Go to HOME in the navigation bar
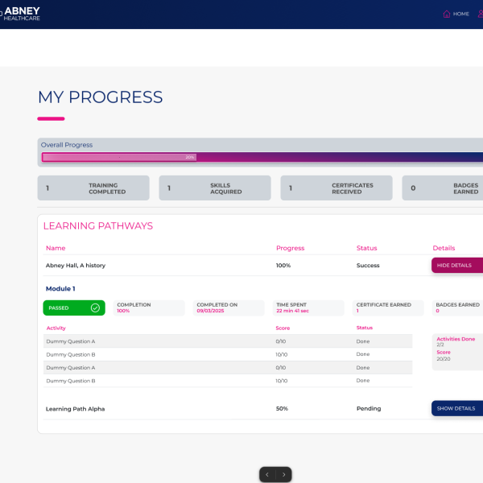483x483 pixels. 460,14
